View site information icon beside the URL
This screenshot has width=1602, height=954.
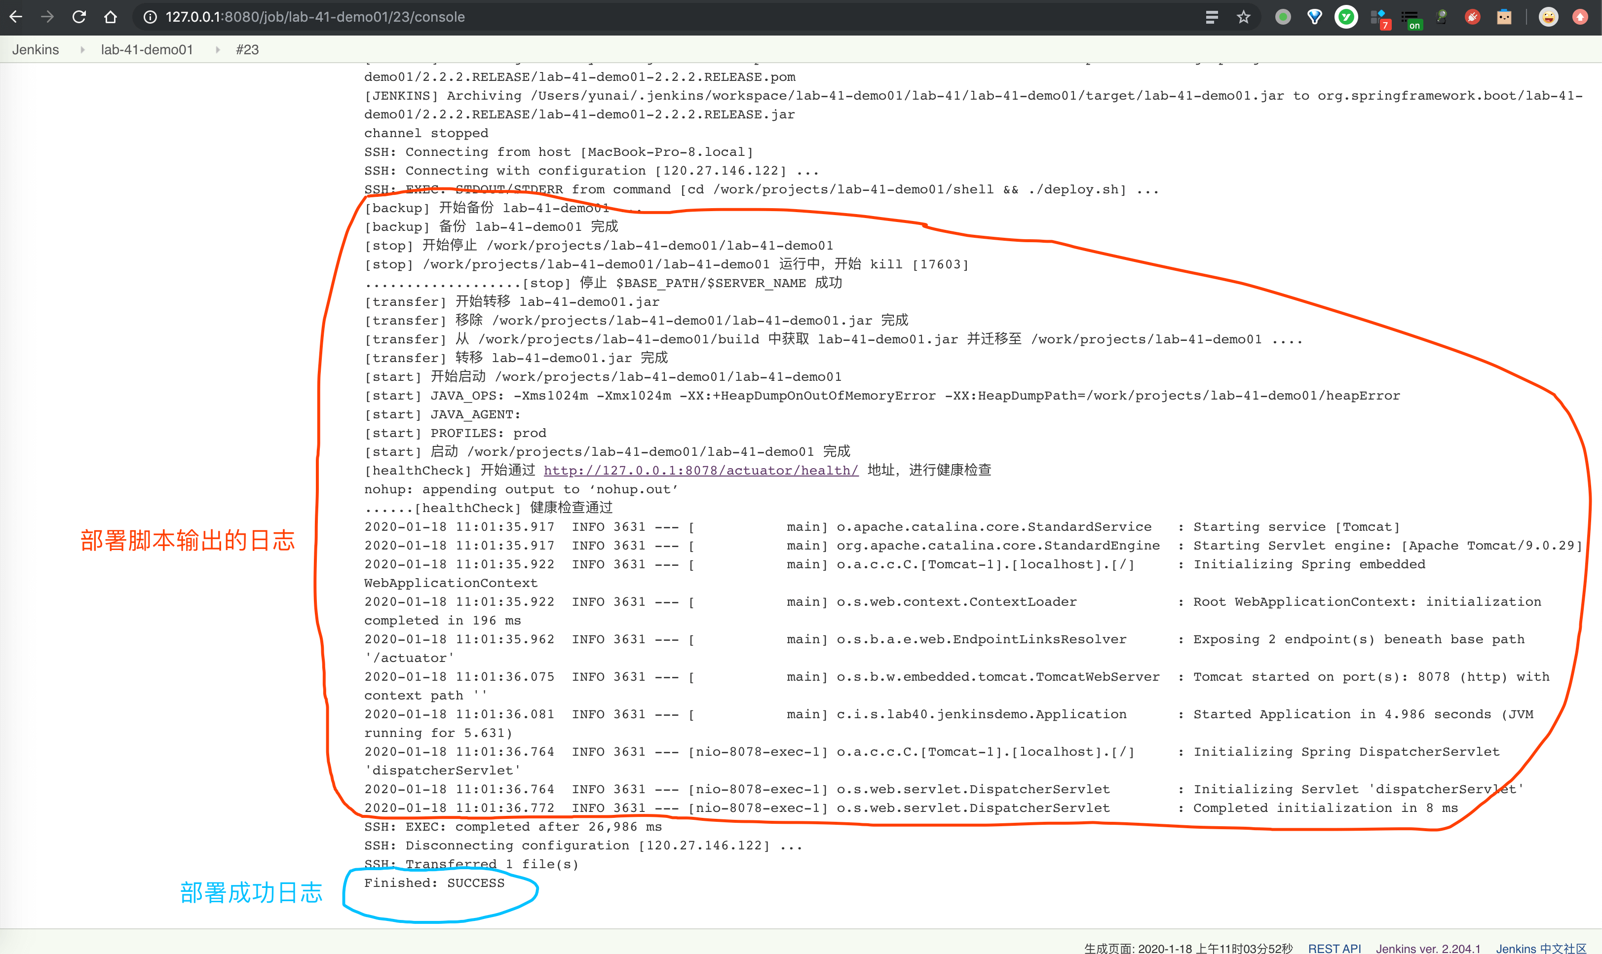[x=150, y=17]
